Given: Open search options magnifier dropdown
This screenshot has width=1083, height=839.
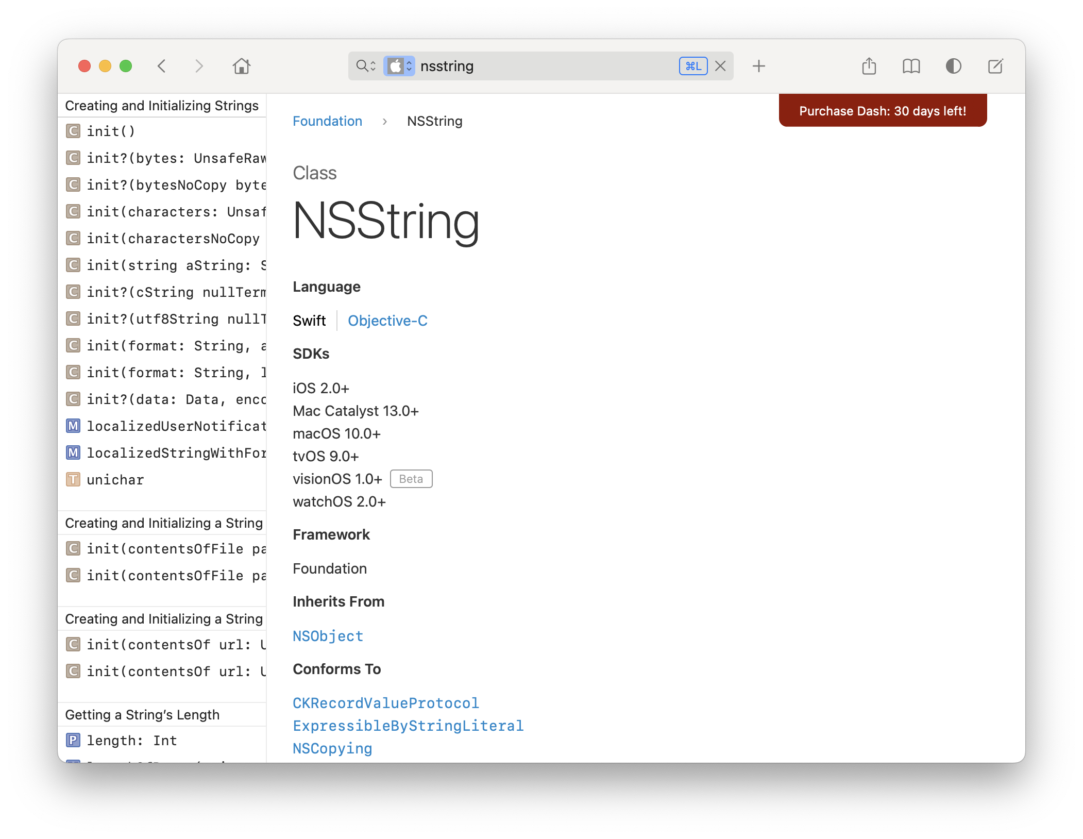Looking at the screenshot, I should (366, 66).
